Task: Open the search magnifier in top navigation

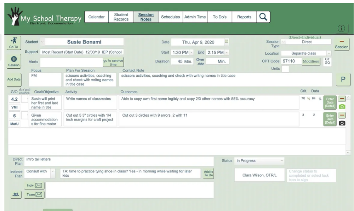Action: (263, 17)
